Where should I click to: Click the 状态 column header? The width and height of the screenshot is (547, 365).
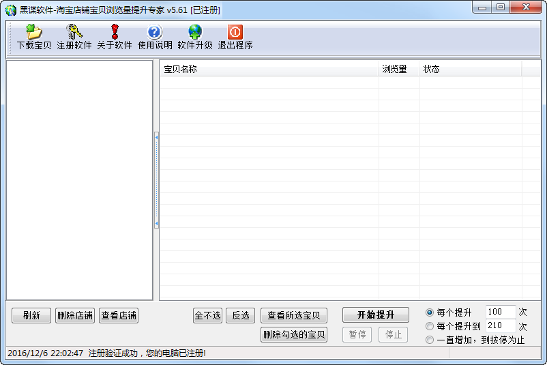click(x=470, y=69)
